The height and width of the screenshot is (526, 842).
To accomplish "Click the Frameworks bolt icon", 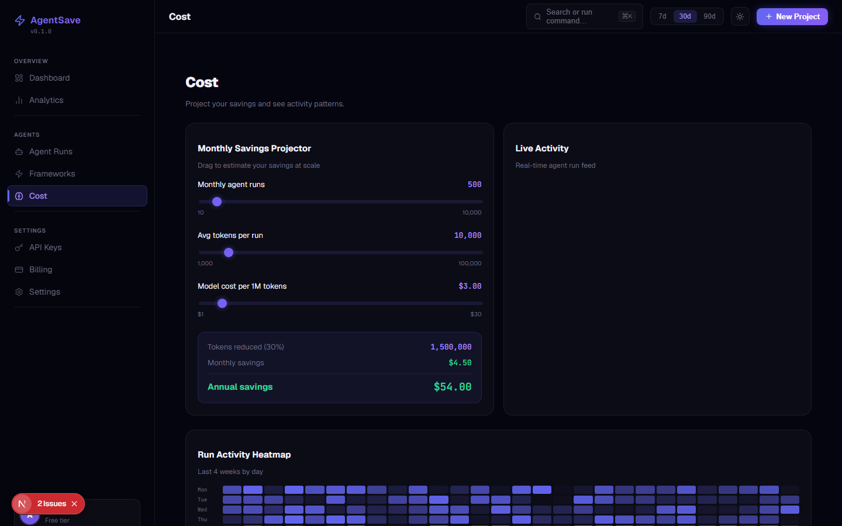I will pyautogui.click(x=19, y=174).
